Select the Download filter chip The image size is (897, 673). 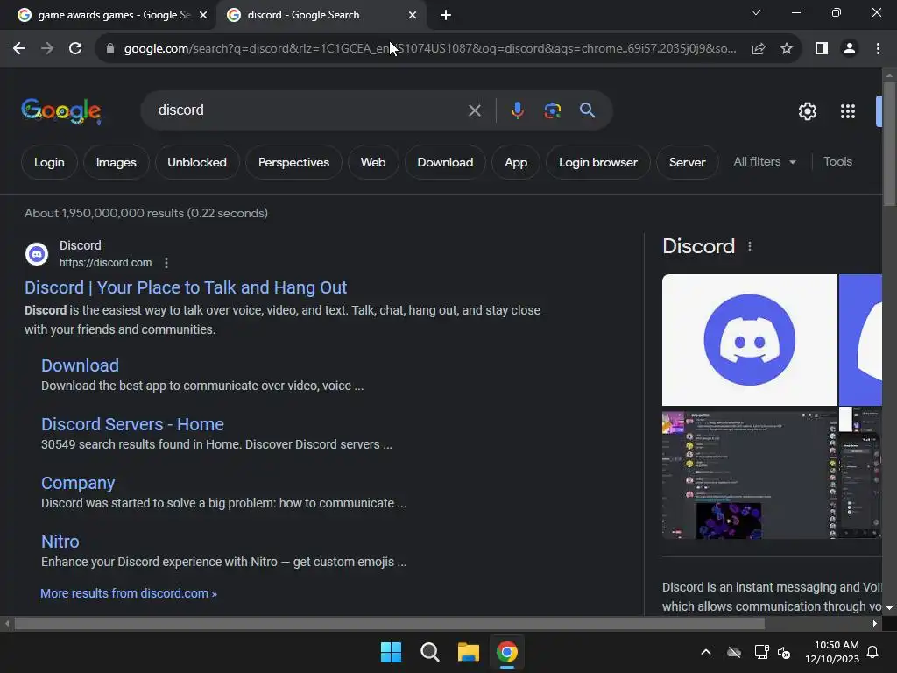pos(445,162)
